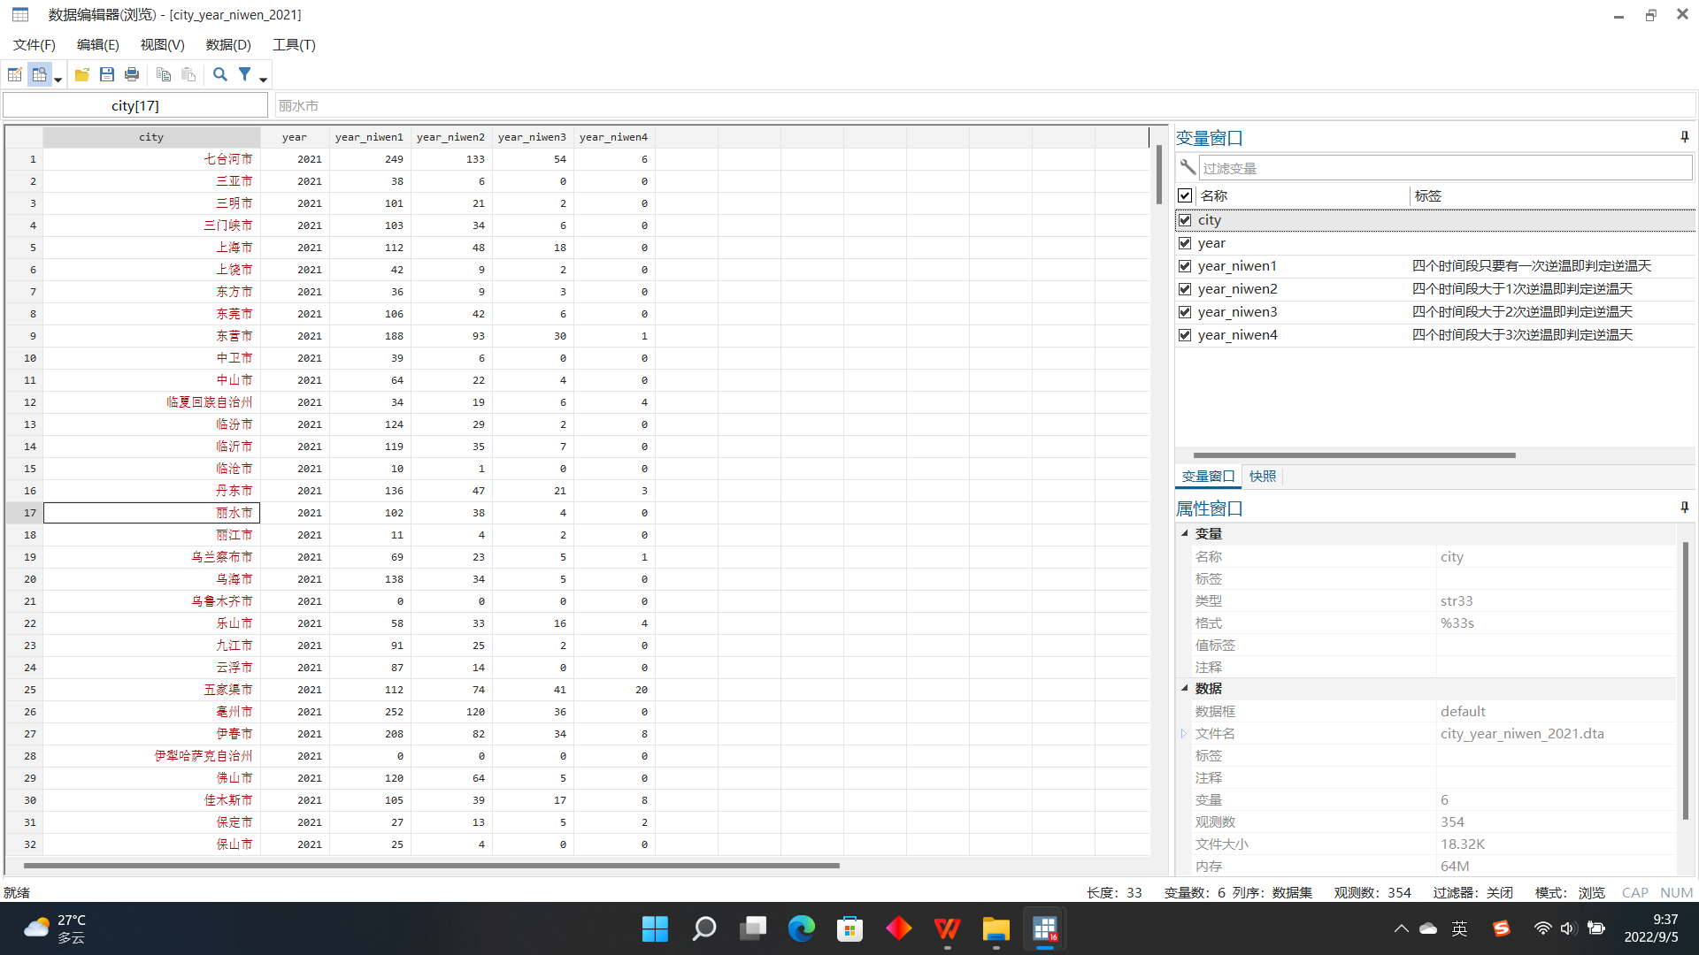The height and width of the screenshot is (955, 1699).
Task: Uncheck the year_niwen1 variable checkbox
Action: [x=1185, y=266]
